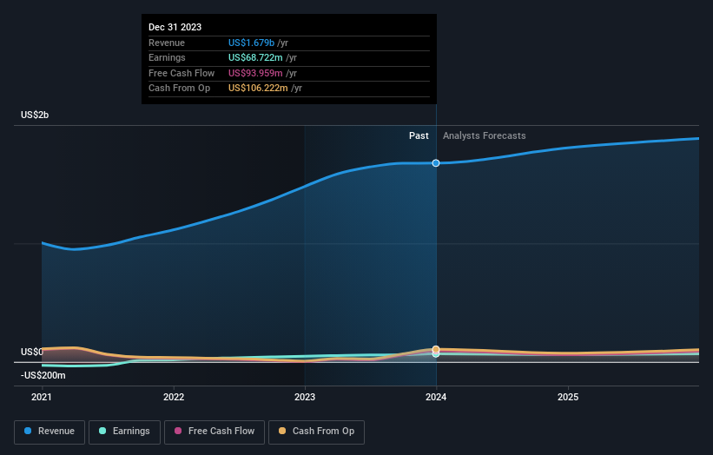Click the US$0 y-axis label

tap(32, 352)
